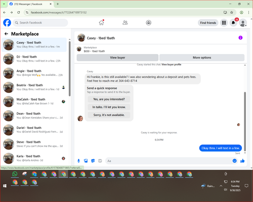The height and width of the screenshot is (202, 253).
Task: Open the DJ · 1bed 1bath conversation
Action: [34, 59]
